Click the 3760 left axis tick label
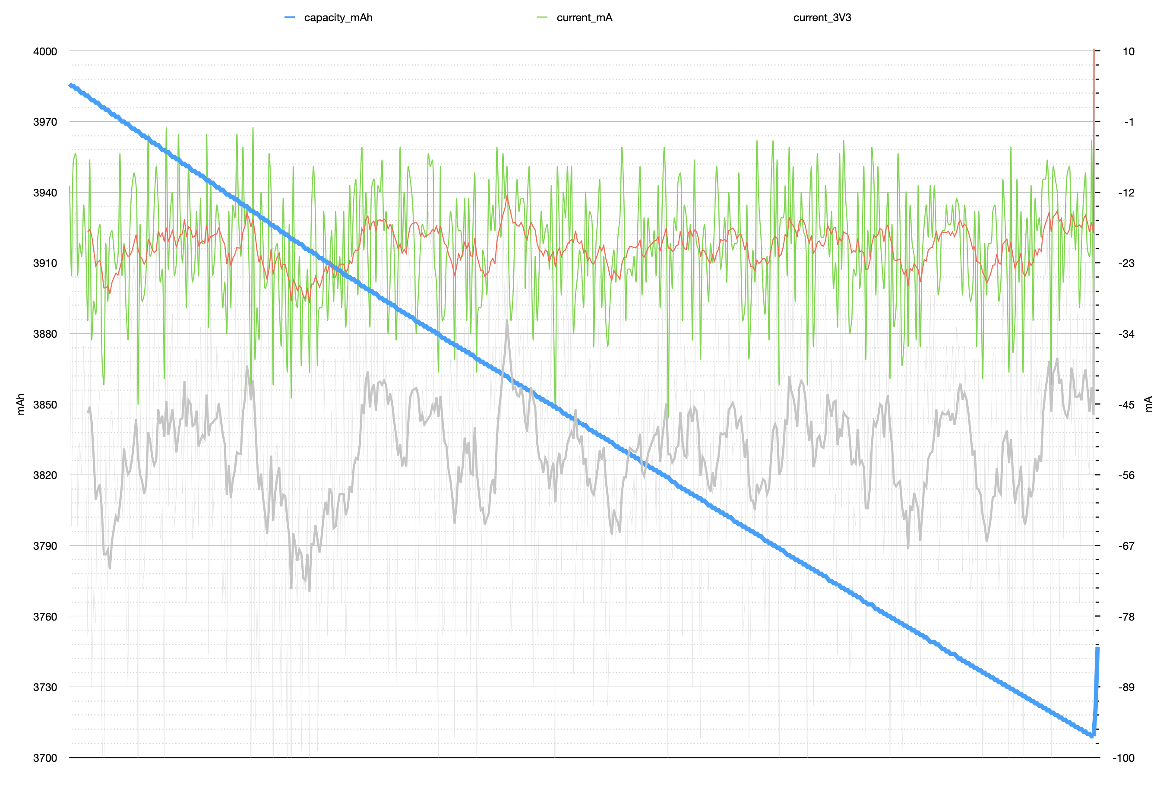Viewport: 1157px width, 792px height. coord(45,617)
